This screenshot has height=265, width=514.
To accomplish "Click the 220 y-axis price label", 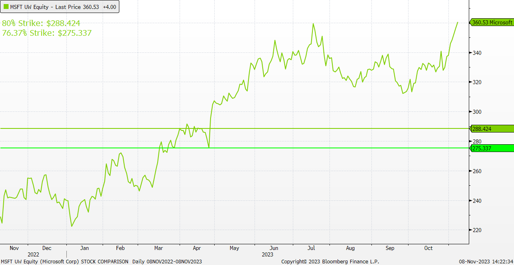I will (477, 230).
